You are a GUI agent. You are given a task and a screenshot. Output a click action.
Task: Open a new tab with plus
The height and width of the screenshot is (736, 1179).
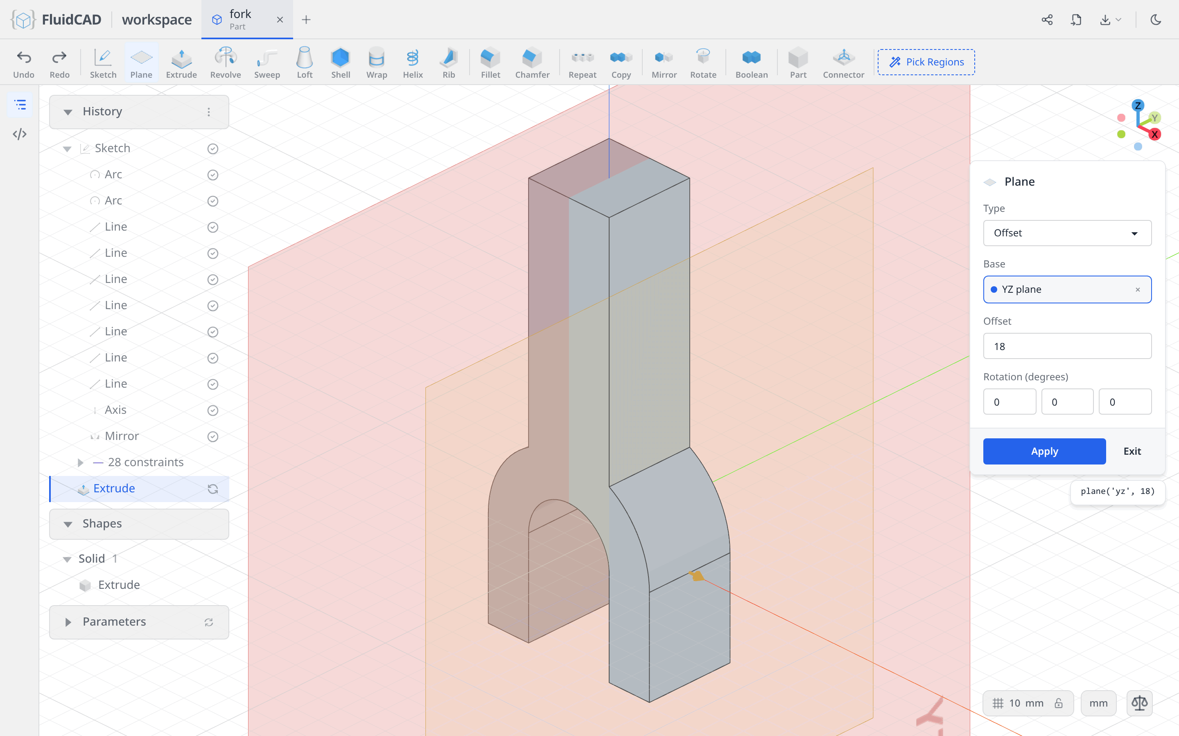306,20
